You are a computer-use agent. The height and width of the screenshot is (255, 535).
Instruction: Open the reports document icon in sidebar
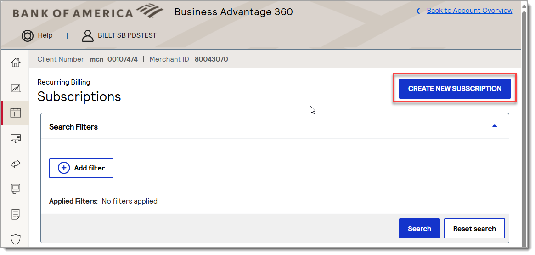pyautogui.click(x=15, y=214)
